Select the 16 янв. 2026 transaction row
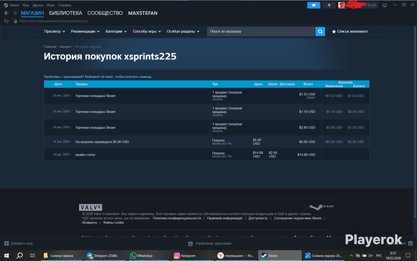This screenshot has width=417, height=261. [207, 112]
